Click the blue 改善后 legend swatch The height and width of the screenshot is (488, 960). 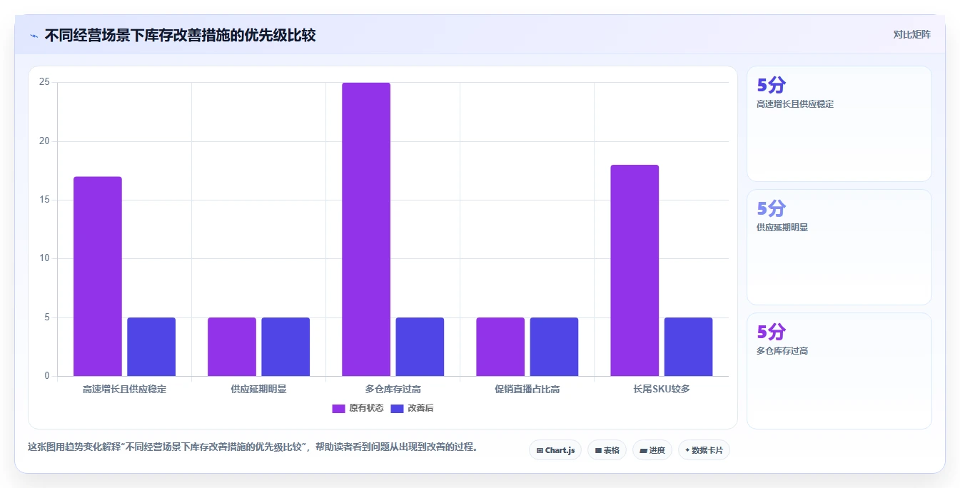click(x=398, y=408)
